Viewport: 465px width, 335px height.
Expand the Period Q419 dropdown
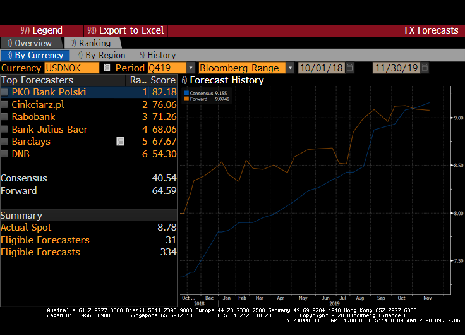(x=190, y=68)
